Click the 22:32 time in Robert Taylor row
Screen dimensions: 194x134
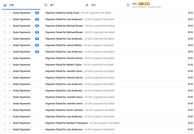pyautogui.click(x=190, y=65)
